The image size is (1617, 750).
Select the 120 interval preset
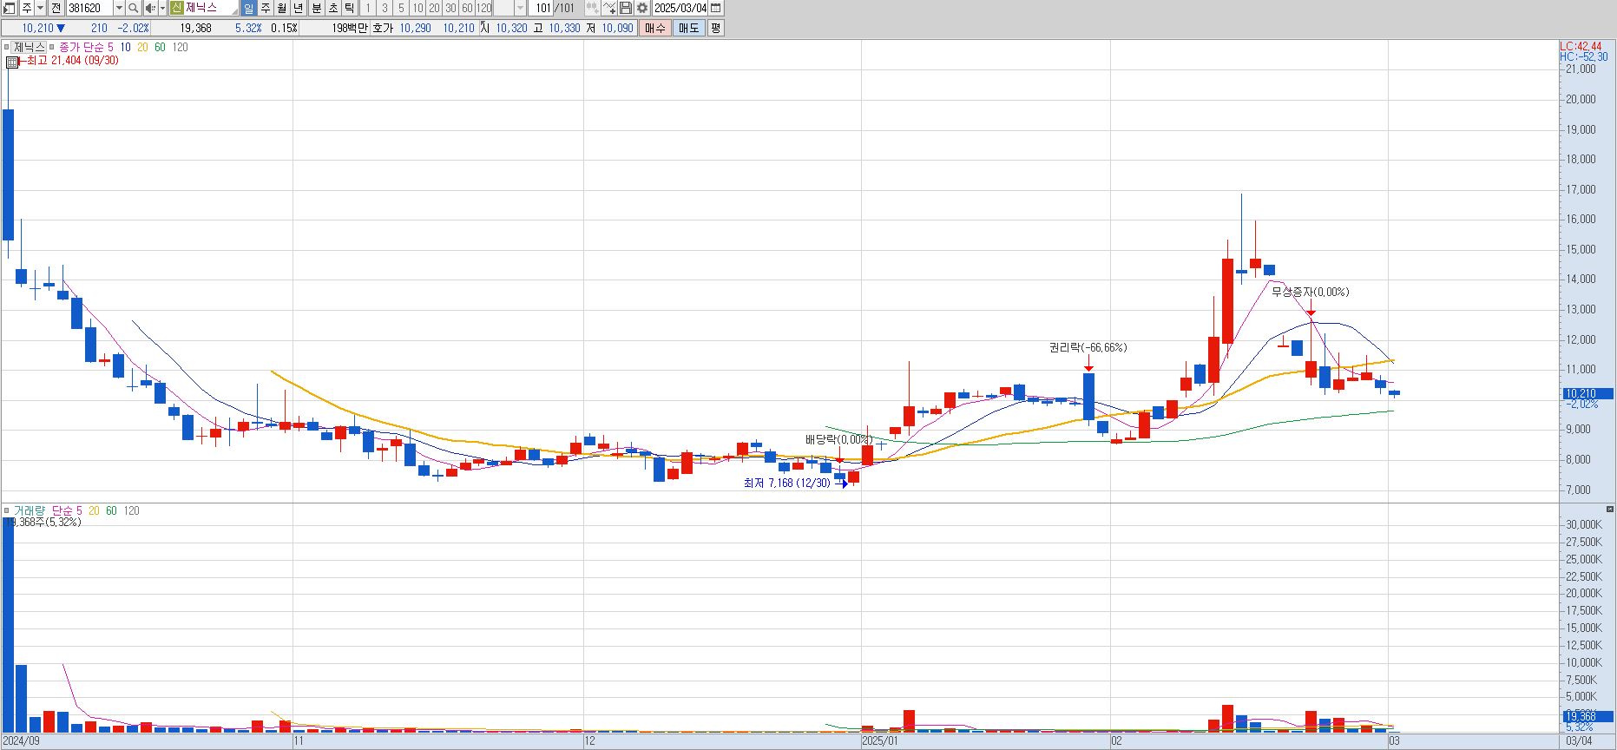pyautogui.click(x=483, y=8)
